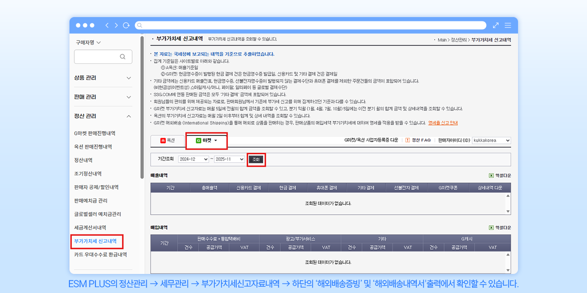Open G마켓 판매진행내역
This screenshot has height=293, width=587.
tap(95, 133)
